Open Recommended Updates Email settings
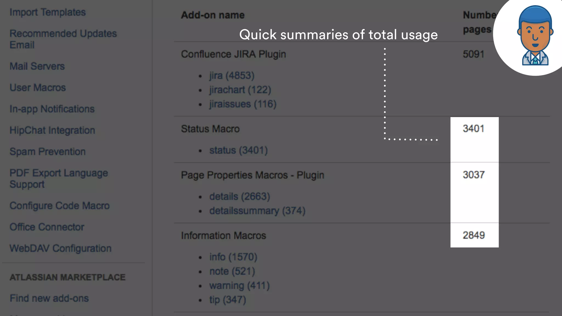 [63, 39]
